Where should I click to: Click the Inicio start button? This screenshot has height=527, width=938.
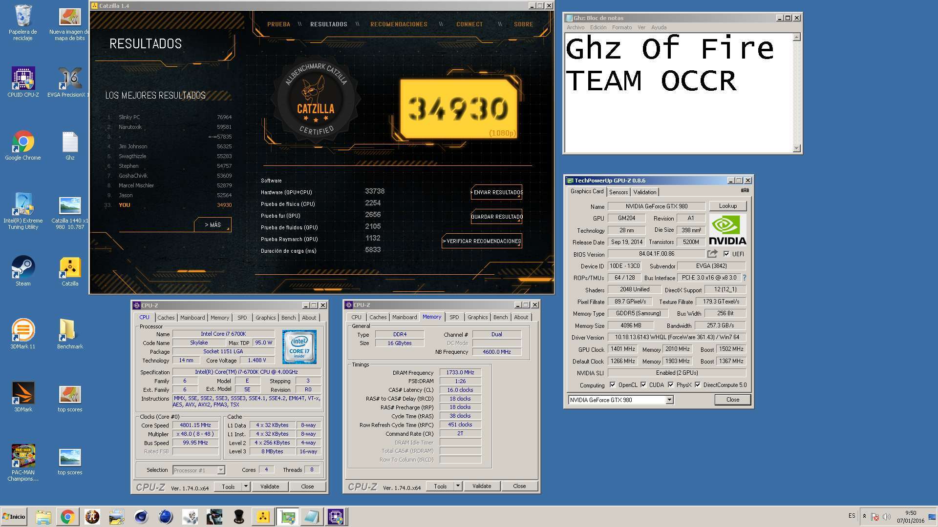14,517
